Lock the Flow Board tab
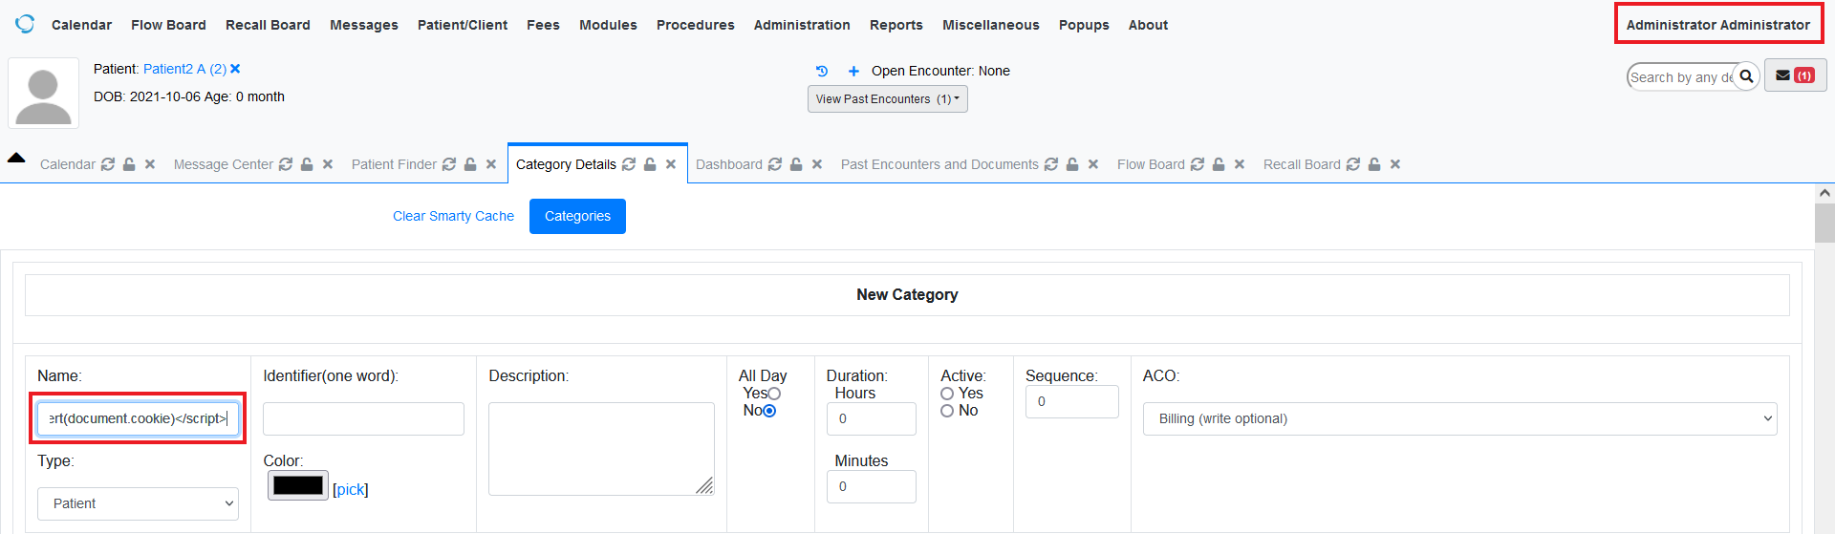This screenshot has height=534, width=1835. tap(1219, 164)
